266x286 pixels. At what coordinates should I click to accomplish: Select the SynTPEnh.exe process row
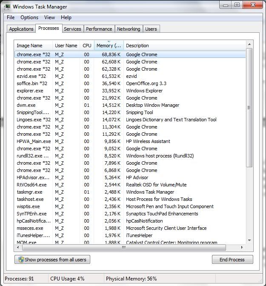[x=130, y=214]
